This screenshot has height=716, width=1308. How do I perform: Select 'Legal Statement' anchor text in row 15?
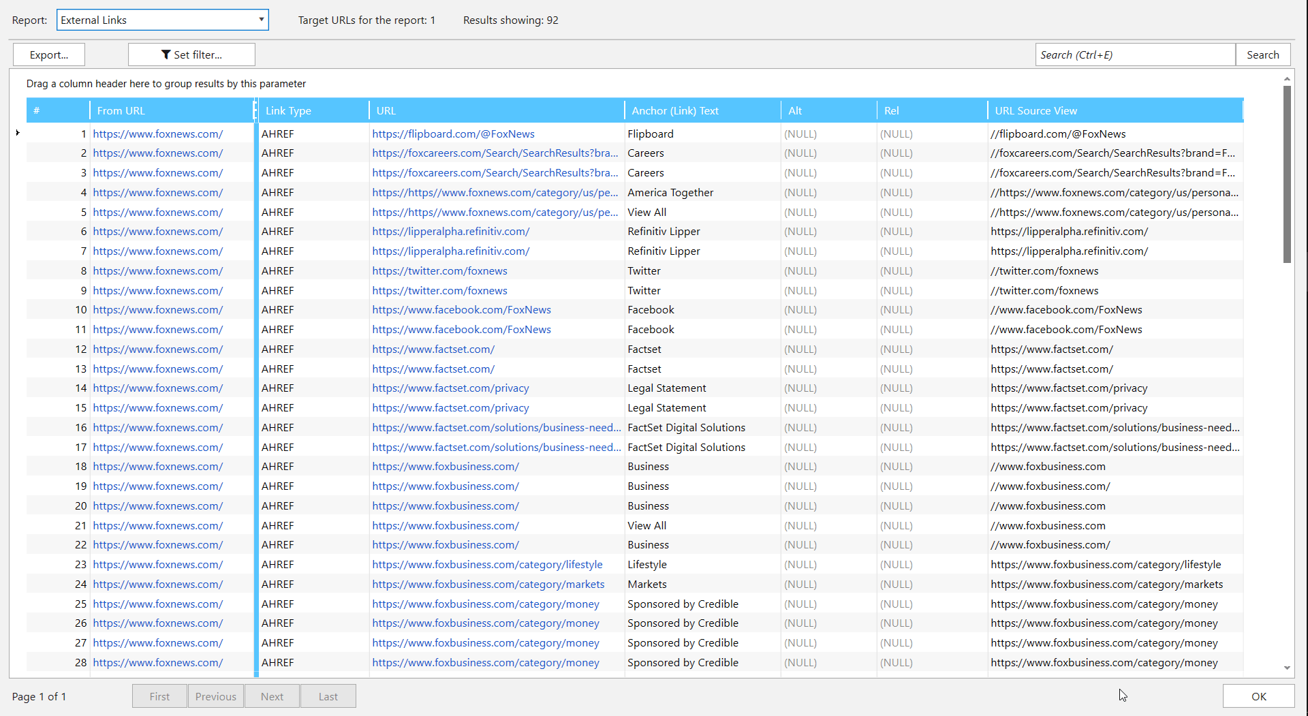pos(702,408)
